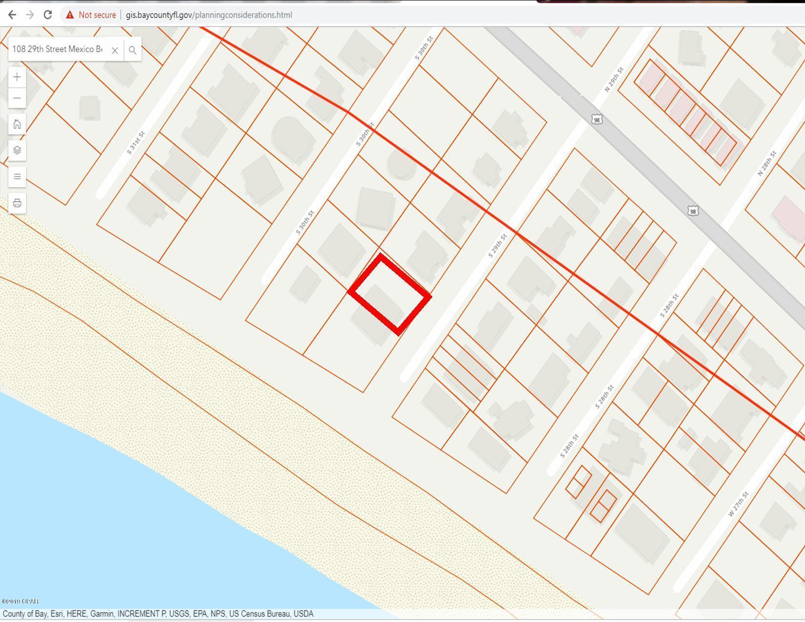Screen dimensions: 805x622
Task: Select the highlighted red-outlined parcel
Action: [x=389, y=294]
